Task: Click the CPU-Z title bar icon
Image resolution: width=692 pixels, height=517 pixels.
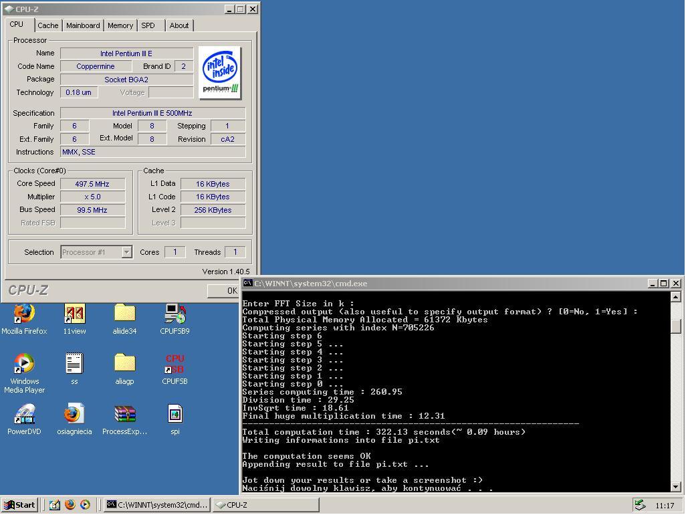Action: (x=9, y=9)
